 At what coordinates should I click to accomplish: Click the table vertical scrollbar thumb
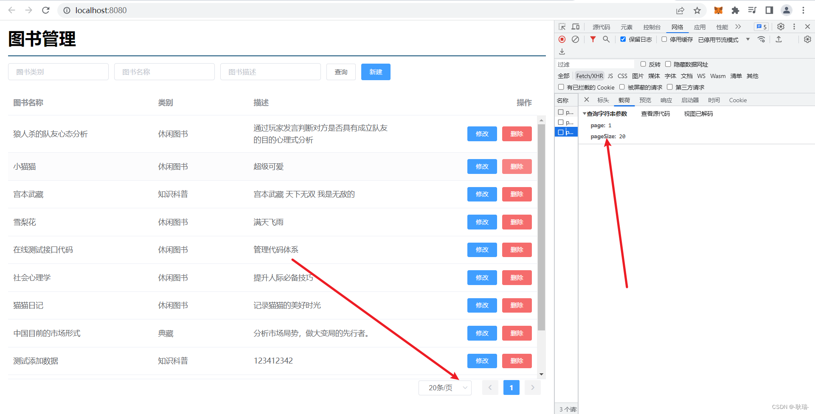click(x=541, y=227)
